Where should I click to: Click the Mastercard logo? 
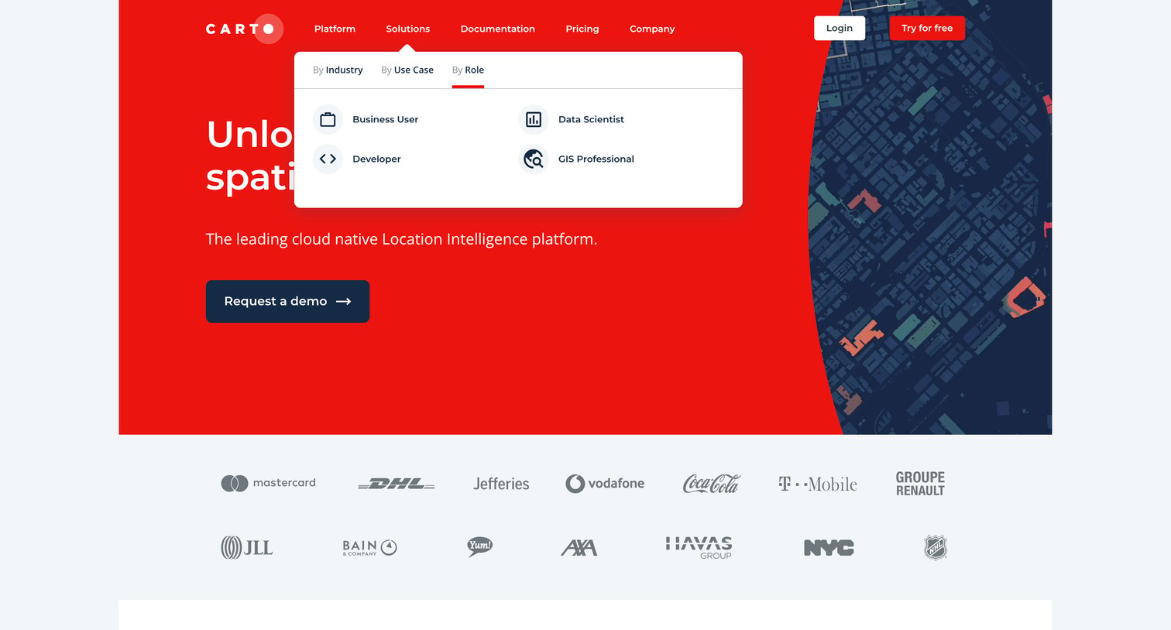(268, 483)
